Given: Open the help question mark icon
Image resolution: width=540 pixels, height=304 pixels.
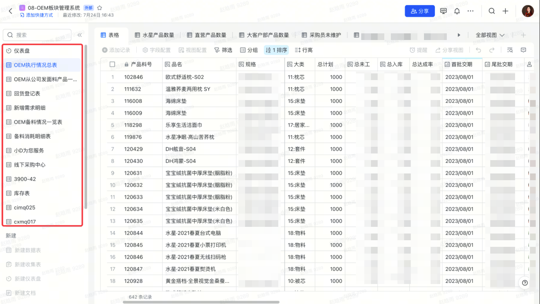Looking at the screenshot, I should click(525, 283).
